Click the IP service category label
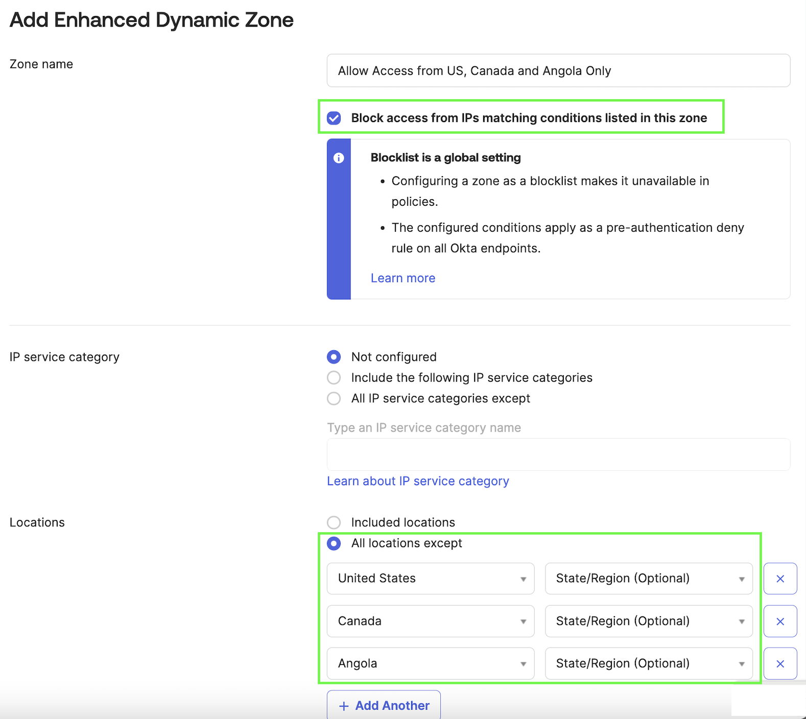 click(64, 357)
